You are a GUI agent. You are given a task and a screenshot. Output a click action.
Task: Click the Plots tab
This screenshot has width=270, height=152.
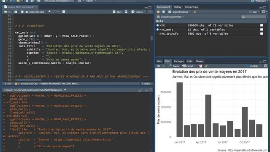(x=167, y=61)
